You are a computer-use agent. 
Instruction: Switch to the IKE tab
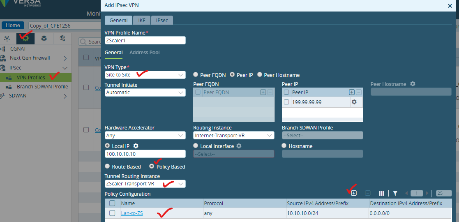(x=142, y=20)
